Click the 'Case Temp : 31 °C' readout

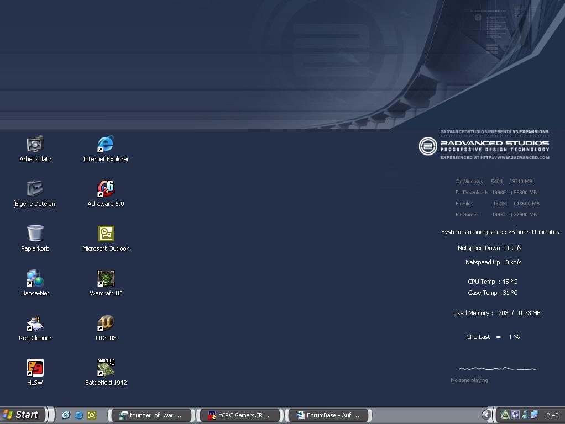click(x=492, y=293)
